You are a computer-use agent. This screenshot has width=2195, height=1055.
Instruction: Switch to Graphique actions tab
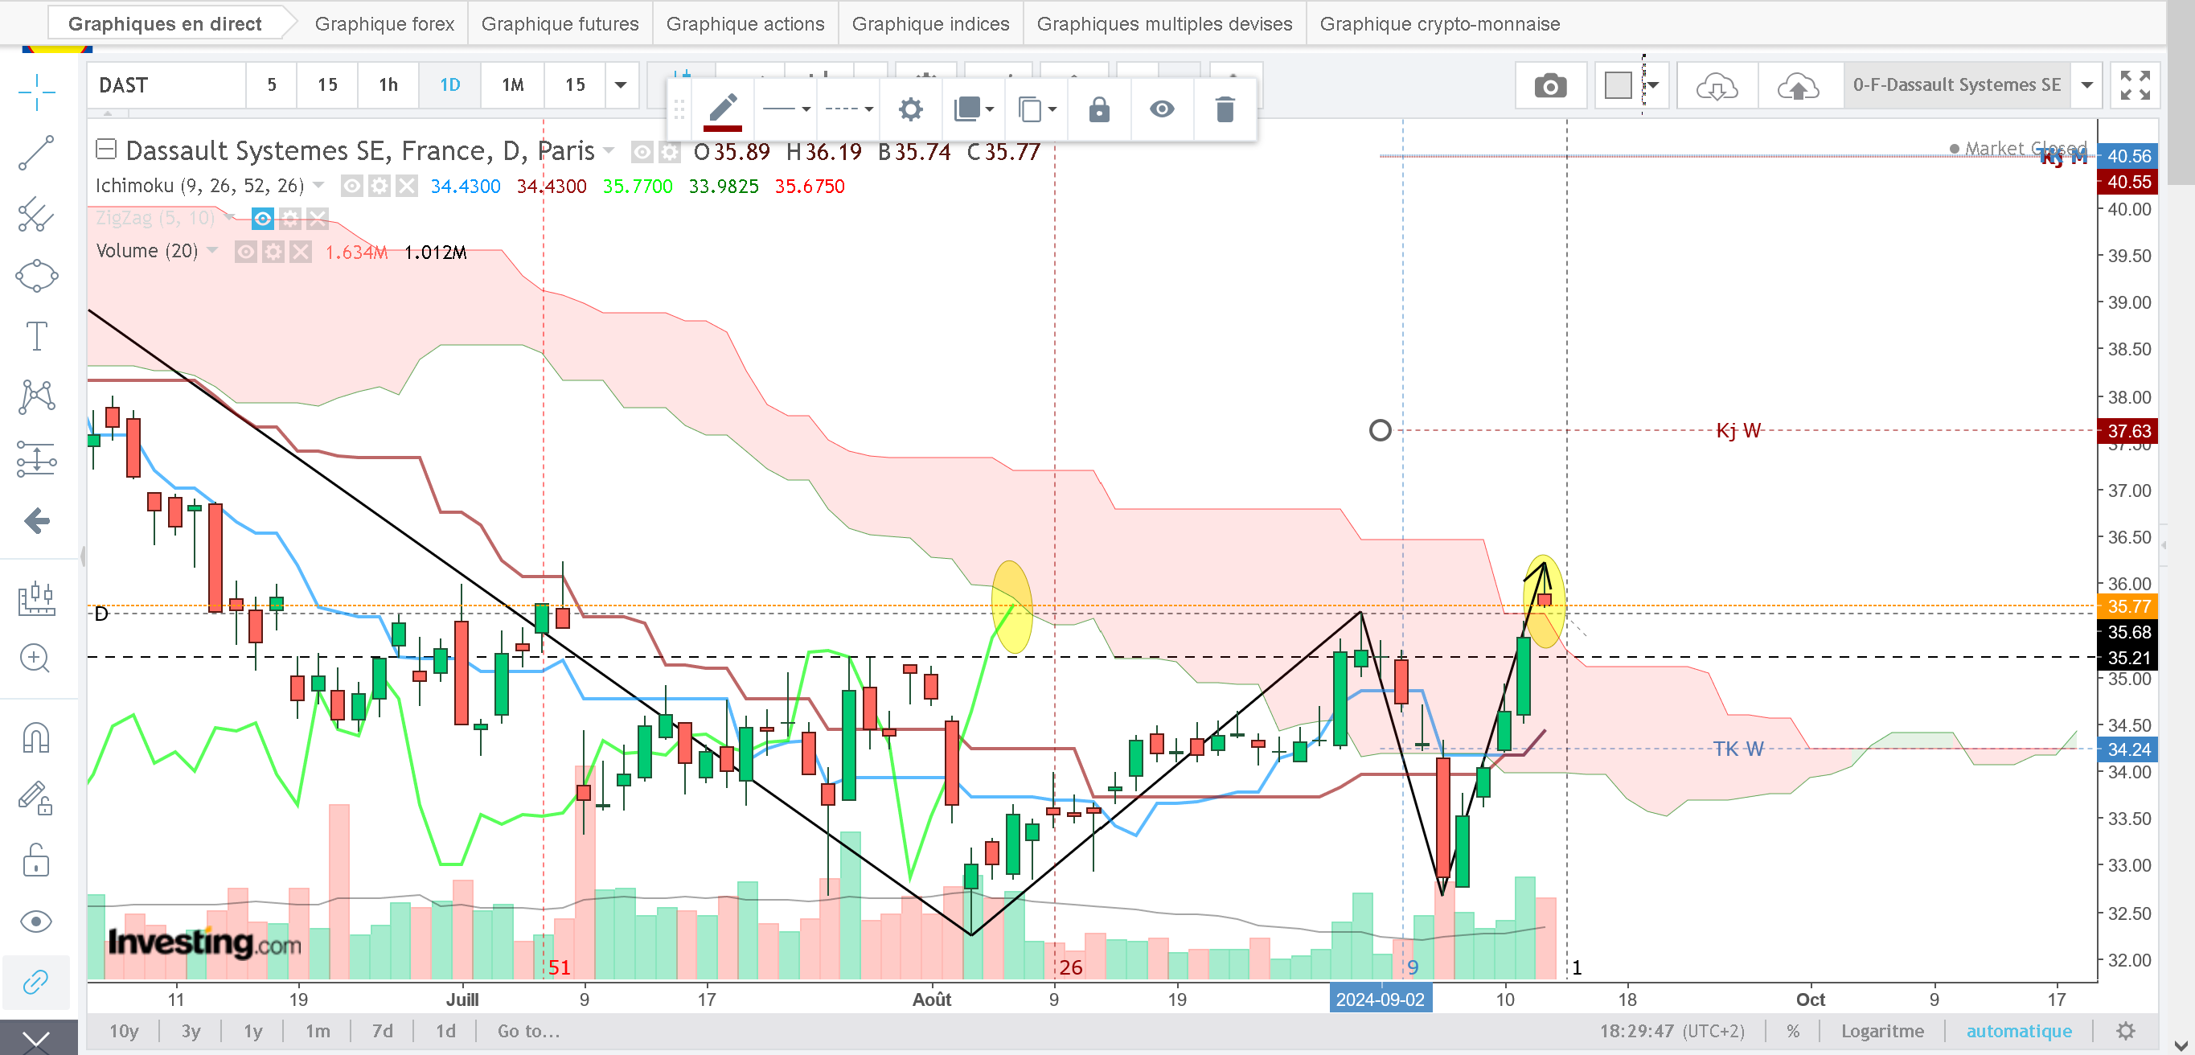point(745,24)
